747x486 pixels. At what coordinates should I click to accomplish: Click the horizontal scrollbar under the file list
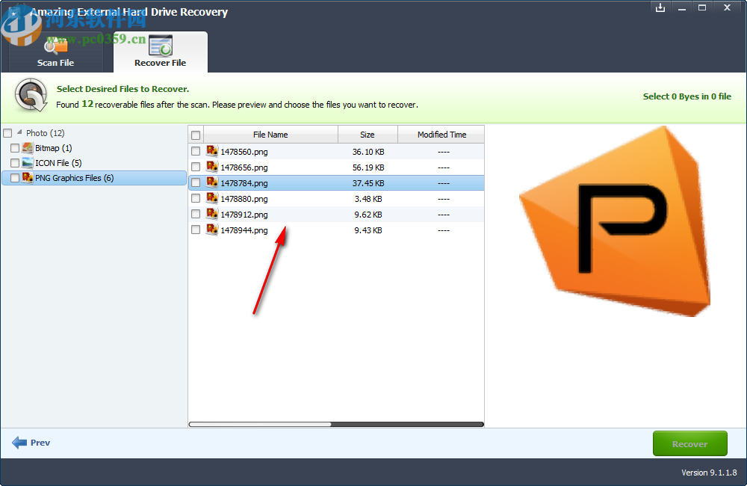[336, 424]
